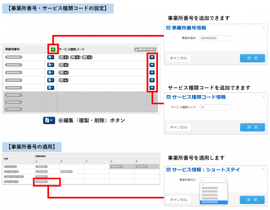Select 0000000003 from the dropdown list
This screenshot has height=210, width=270.
pos(210,192)
